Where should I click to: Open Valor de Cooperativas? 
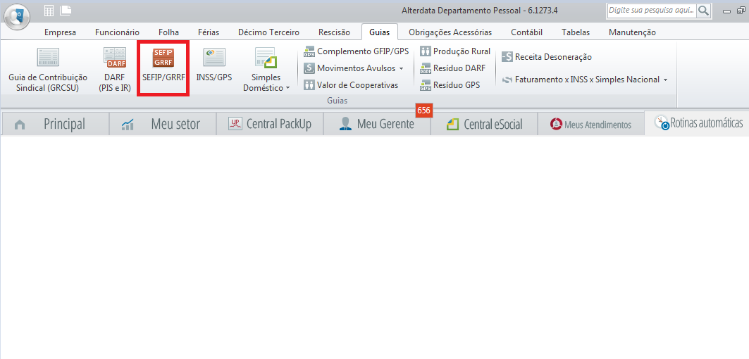(351, 85)
